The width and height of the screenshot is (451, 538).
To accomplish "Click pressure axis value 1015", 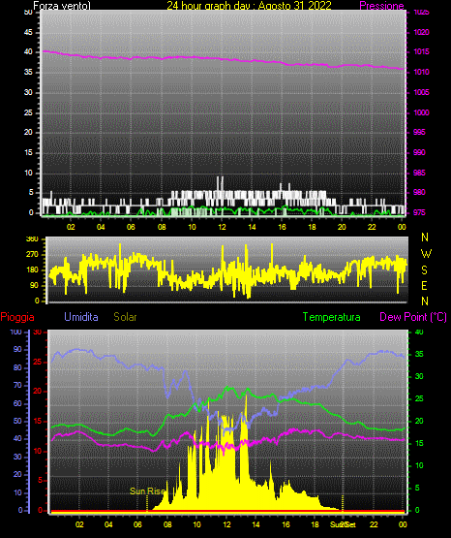I will [421, 51].
